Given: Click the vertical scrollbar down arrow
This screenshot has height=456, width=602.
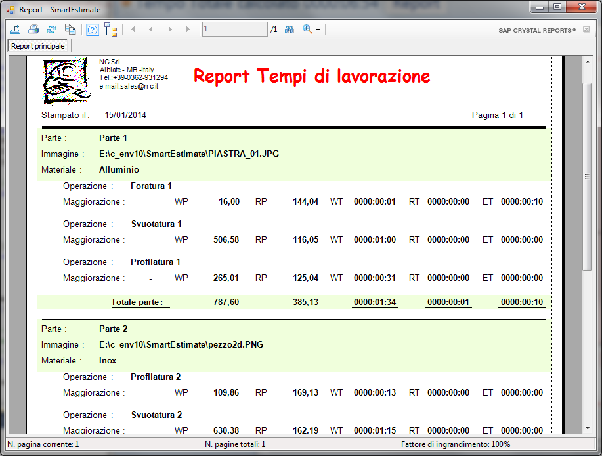Looking at the screenshot, I should [x=588, y=428].
